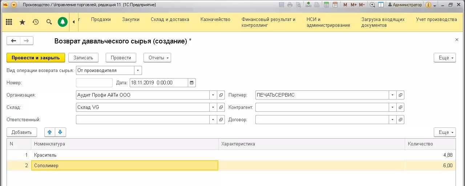
Task: Click the M memory button
Action: click(x=345, y=5)
